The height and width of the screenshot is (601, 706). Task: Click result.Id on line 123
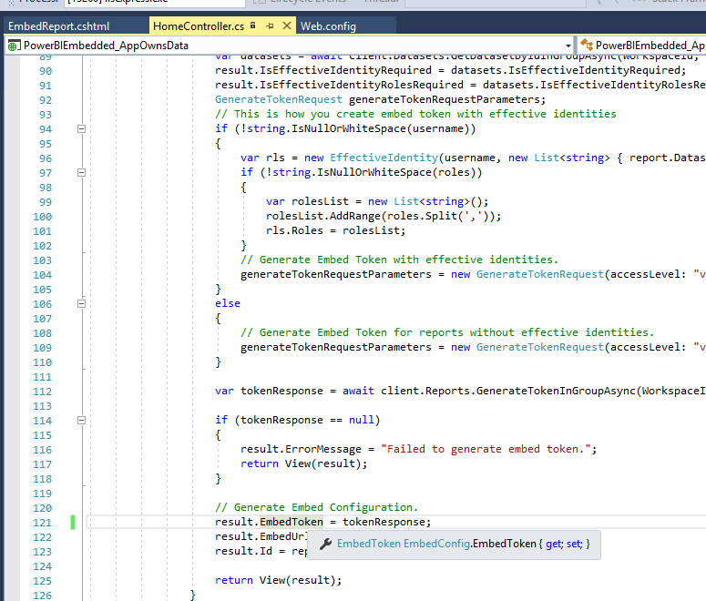[x=243, y=551]
